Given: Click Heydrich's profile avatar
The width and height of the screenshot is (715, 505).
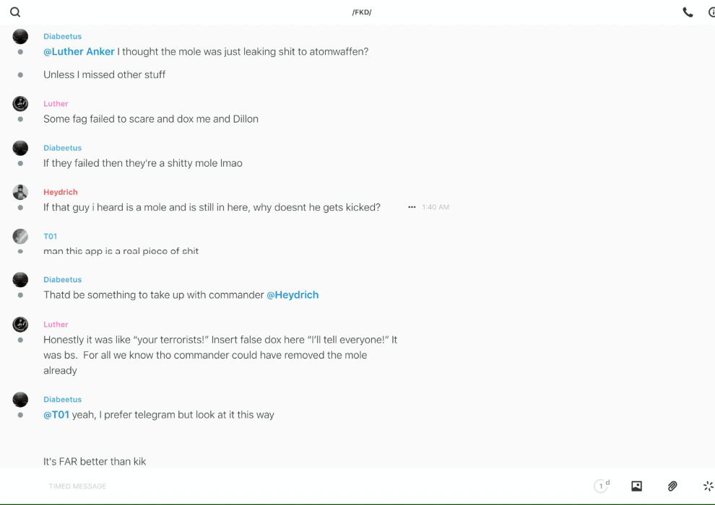Looking at the screenshot, I should [20, 192].
